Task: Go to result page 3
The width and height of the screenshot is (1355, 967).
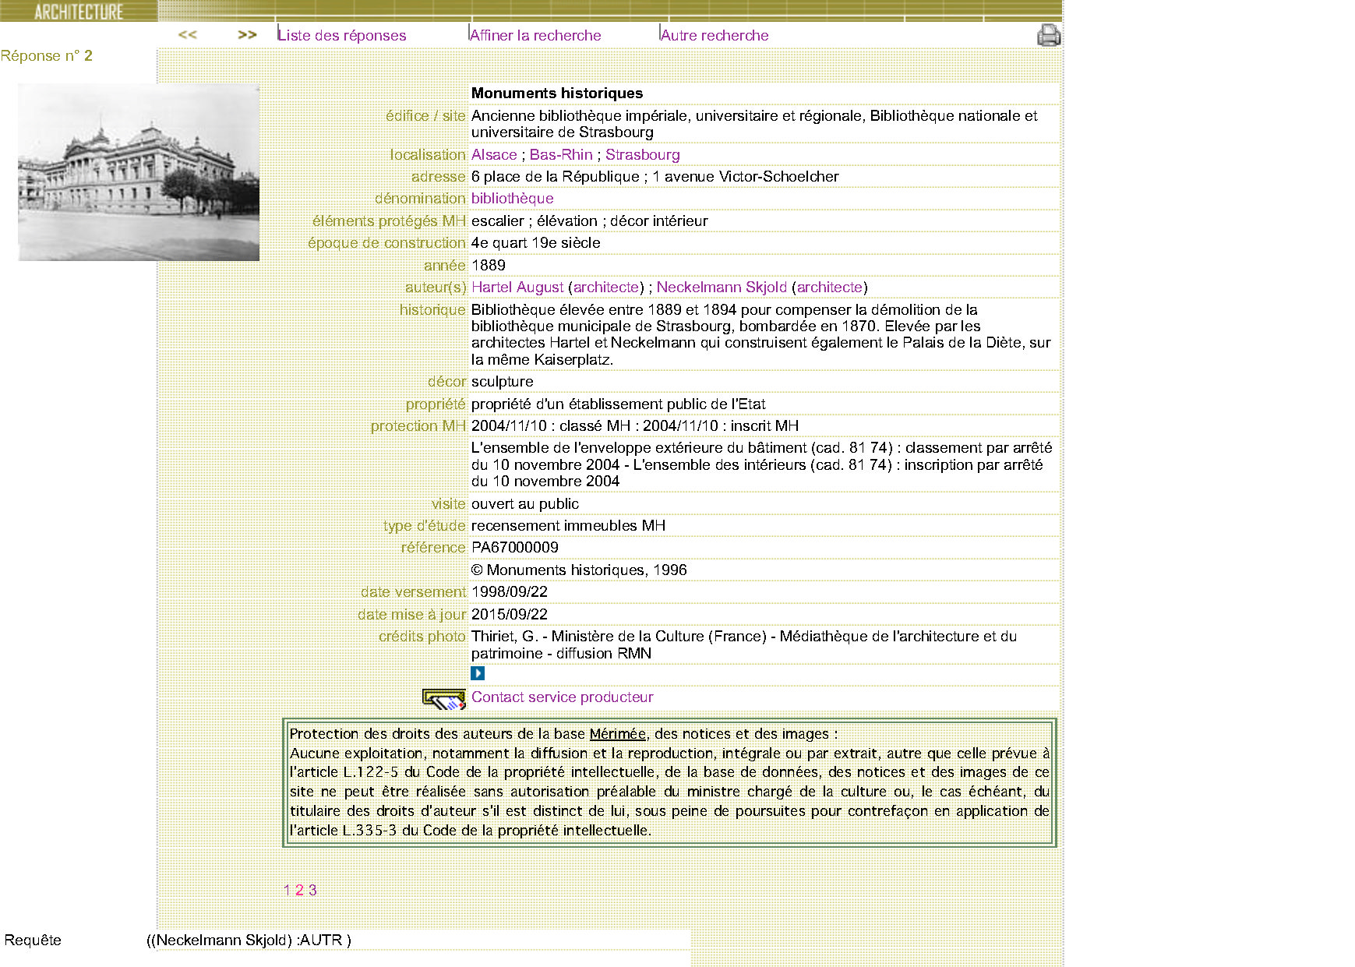Action: (x=312, y=891)
